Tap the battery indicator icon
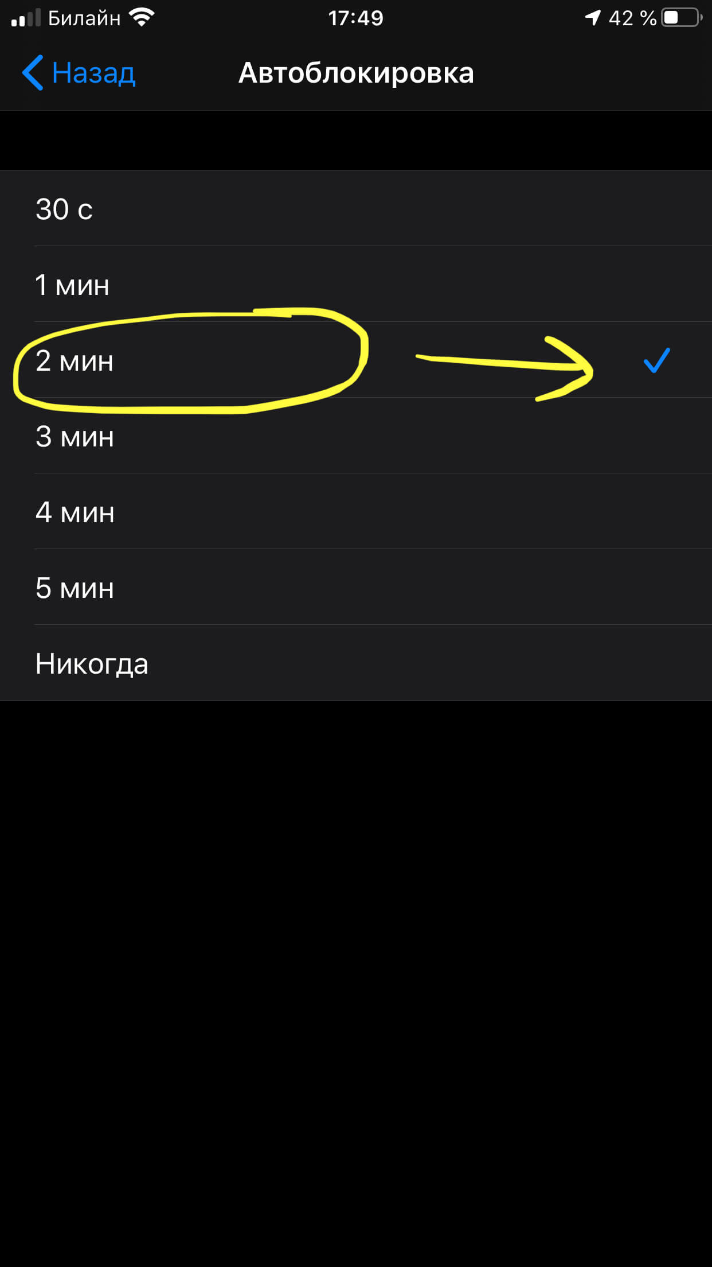The image size is (712, 1267). click(x=682, y=18)
